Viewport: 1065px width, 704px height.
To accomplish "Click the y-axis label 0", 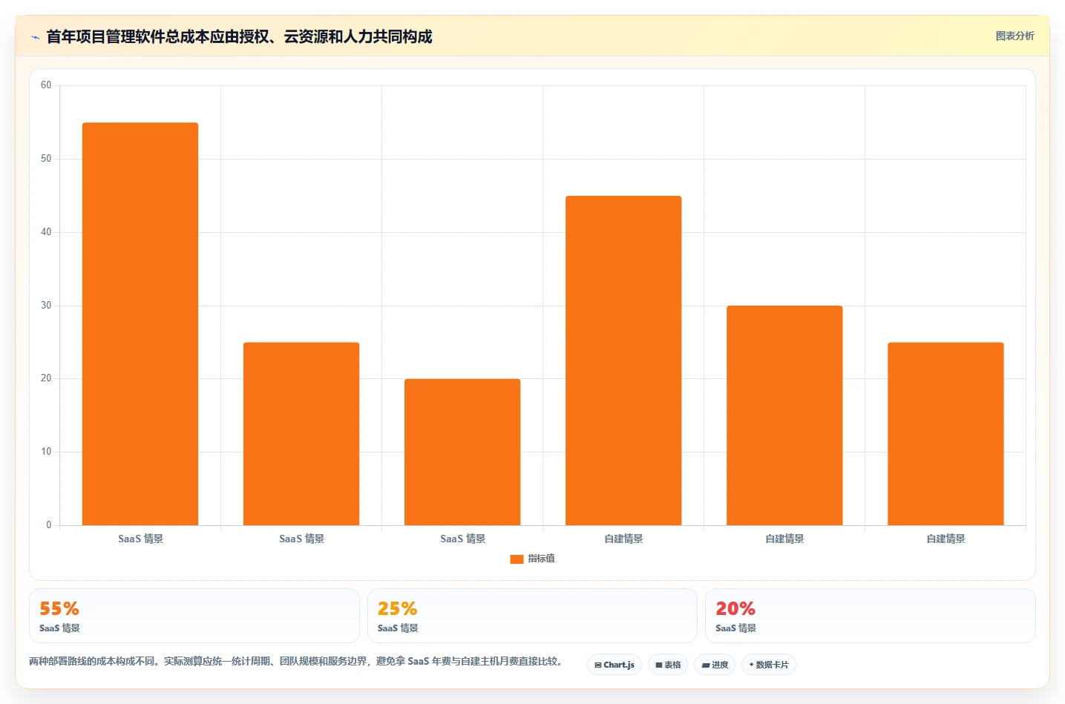I will 49,525.
